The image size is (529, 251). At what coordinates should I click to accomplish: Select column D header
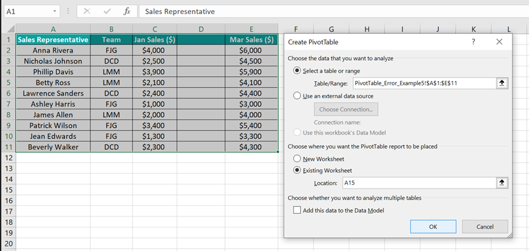click(201, 29)
